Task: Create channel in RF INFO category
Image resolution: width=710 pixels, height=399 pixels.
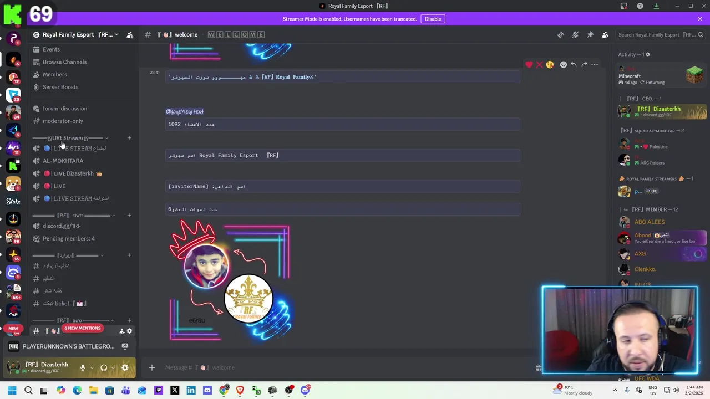Action: (x=129, y=320)
